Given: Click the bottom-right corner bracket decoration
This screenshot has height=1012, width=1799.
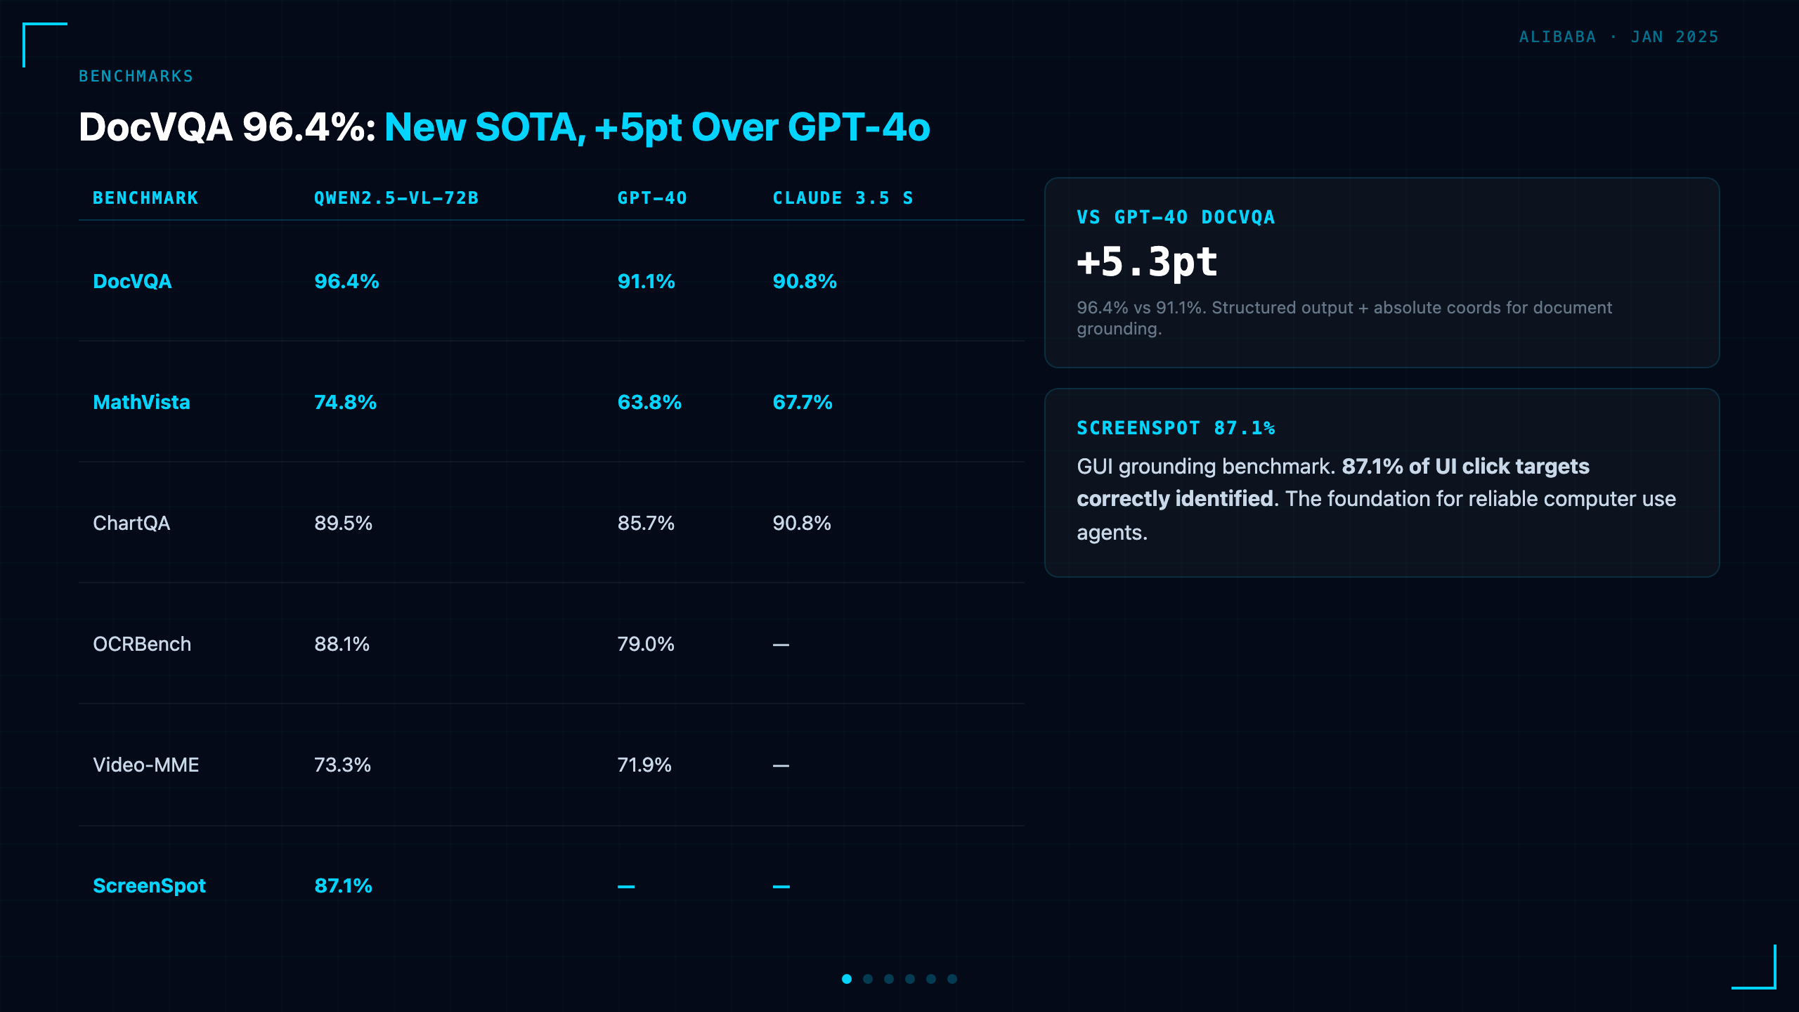Looking at the screenshot, I should click(x=1754, y=967).
